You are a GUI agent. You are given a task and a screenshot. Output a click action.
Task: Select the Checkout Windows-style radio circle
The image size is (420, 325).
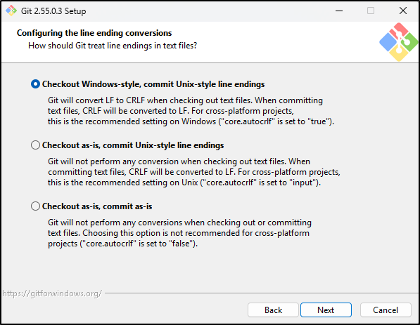pyautogui.click(x=35, y=84)
